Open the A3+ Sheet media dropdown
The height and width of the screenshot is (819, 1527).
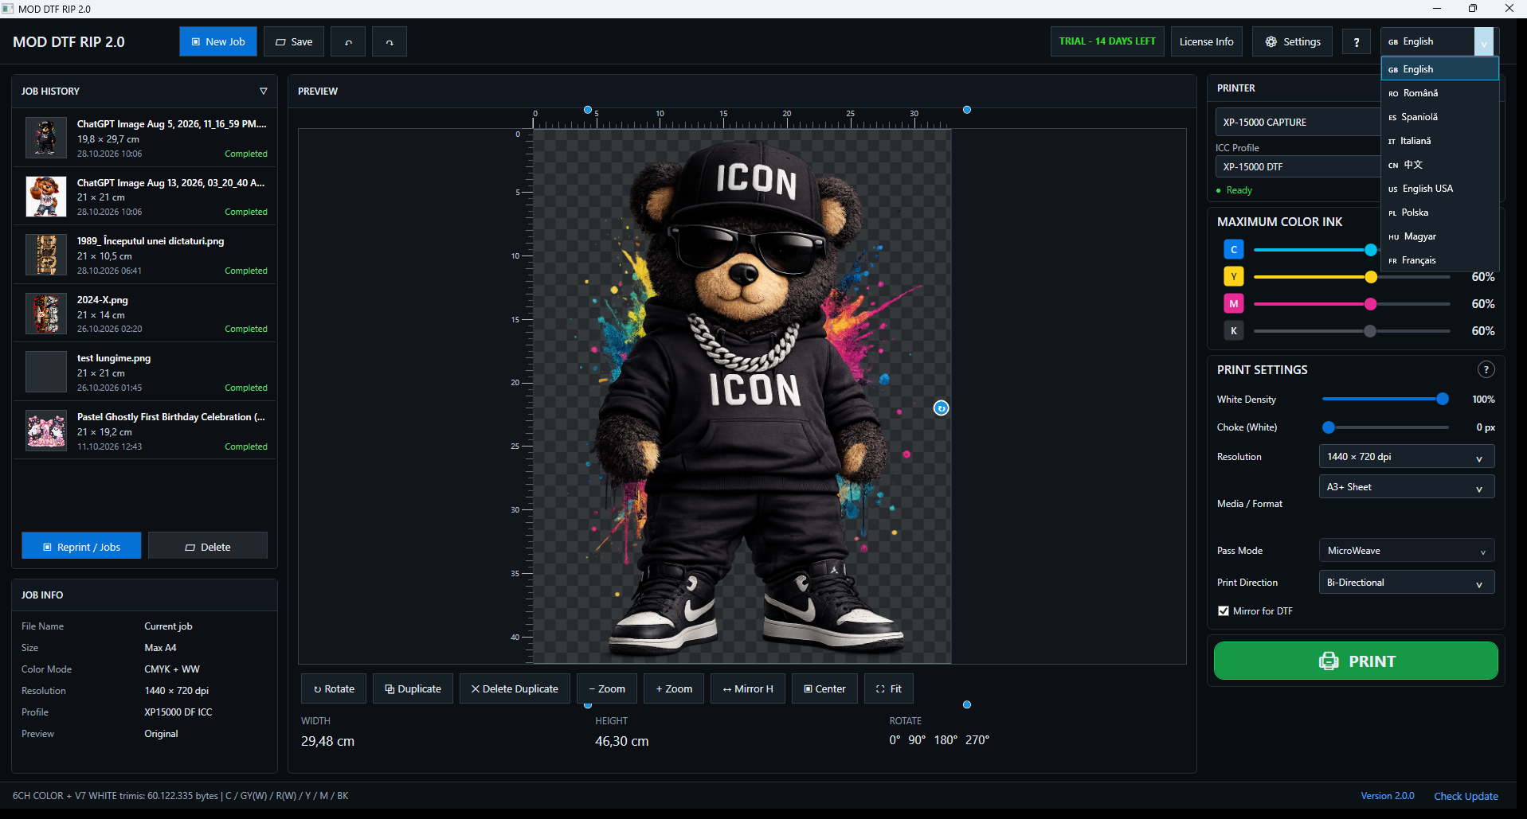click(1407, 487)
